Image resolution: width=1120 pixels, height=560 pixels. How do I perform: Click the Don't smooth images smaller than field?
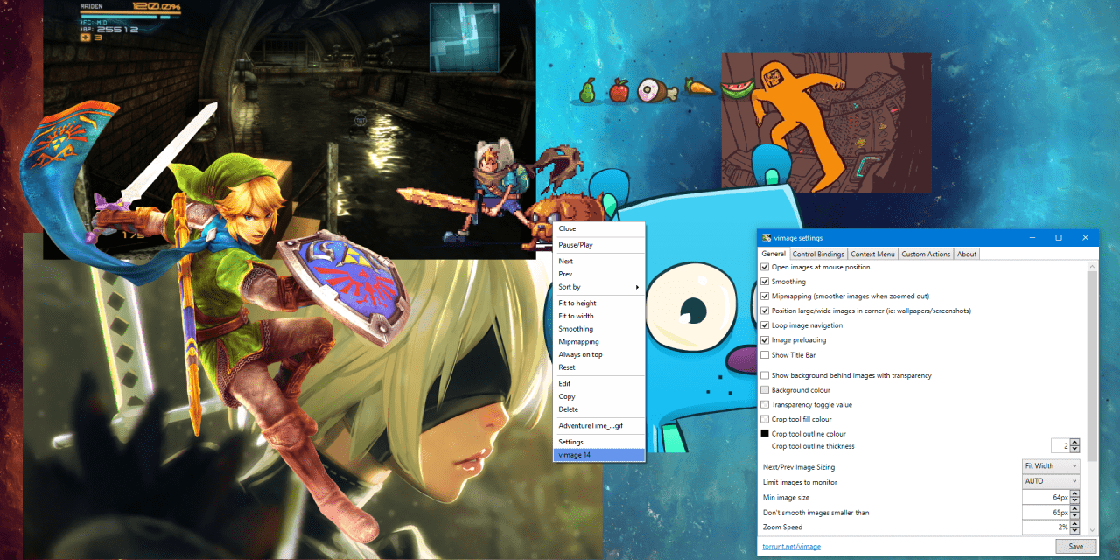pos(1046,512)
